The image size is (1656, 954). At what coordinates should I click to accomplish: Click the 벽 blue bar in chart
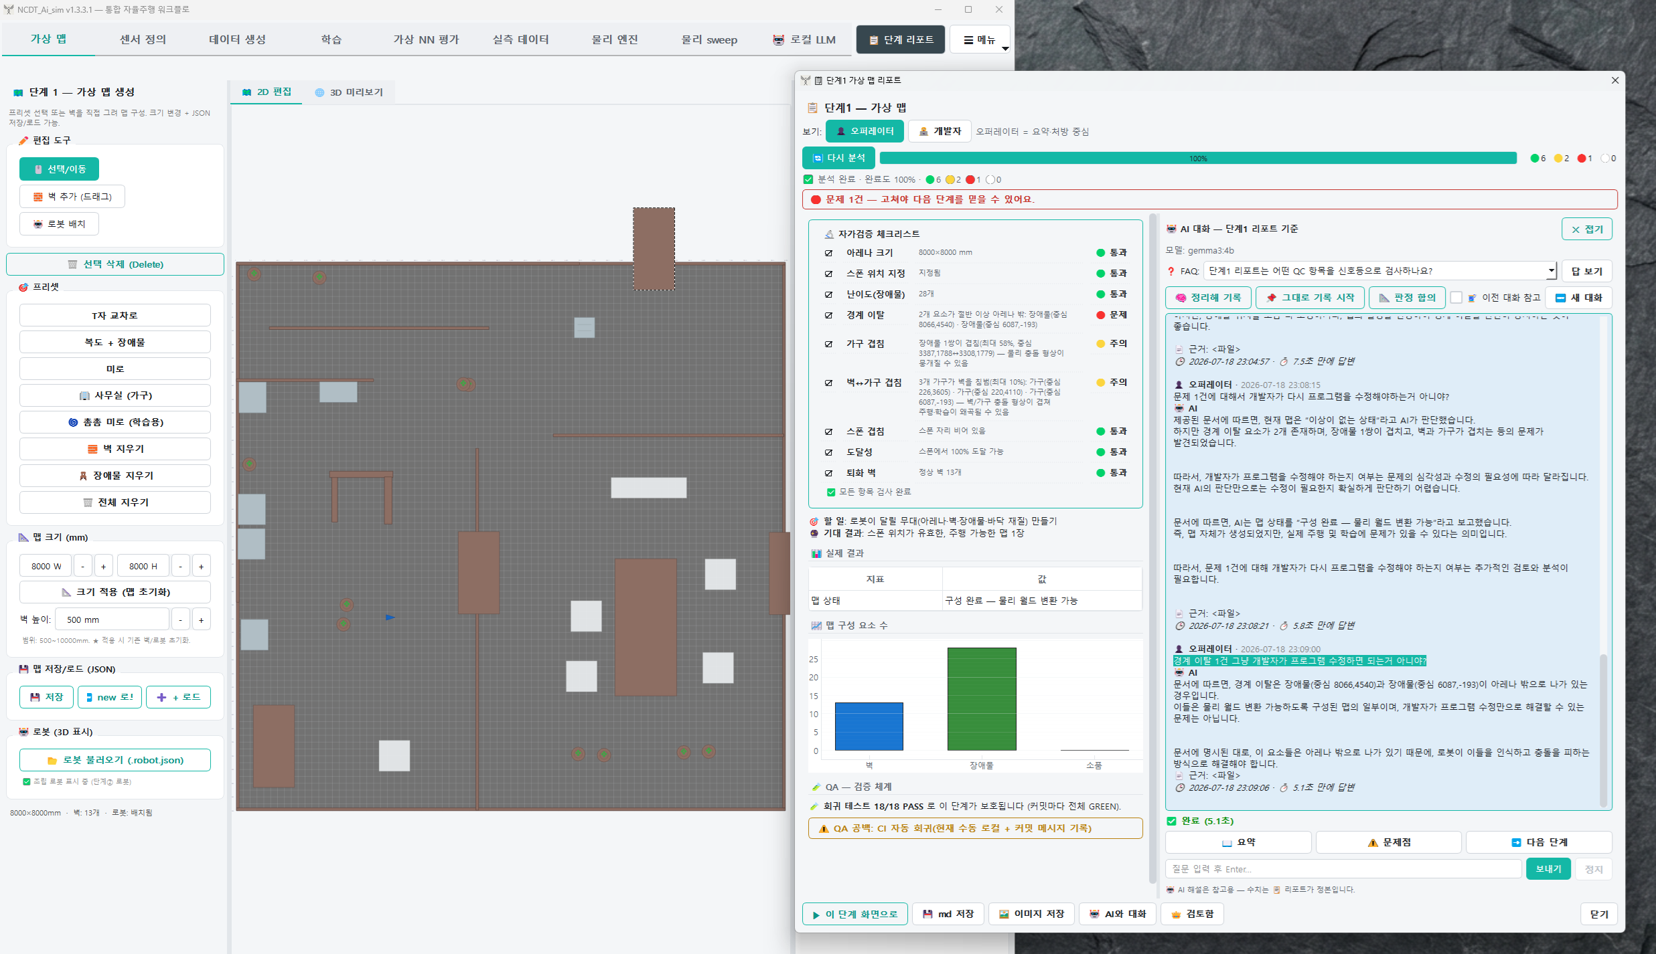click(x=869, y=727)
